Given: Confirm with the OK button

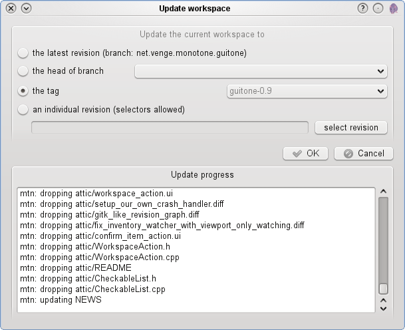Looking at the screenshot, I should (x=305, y=154).
